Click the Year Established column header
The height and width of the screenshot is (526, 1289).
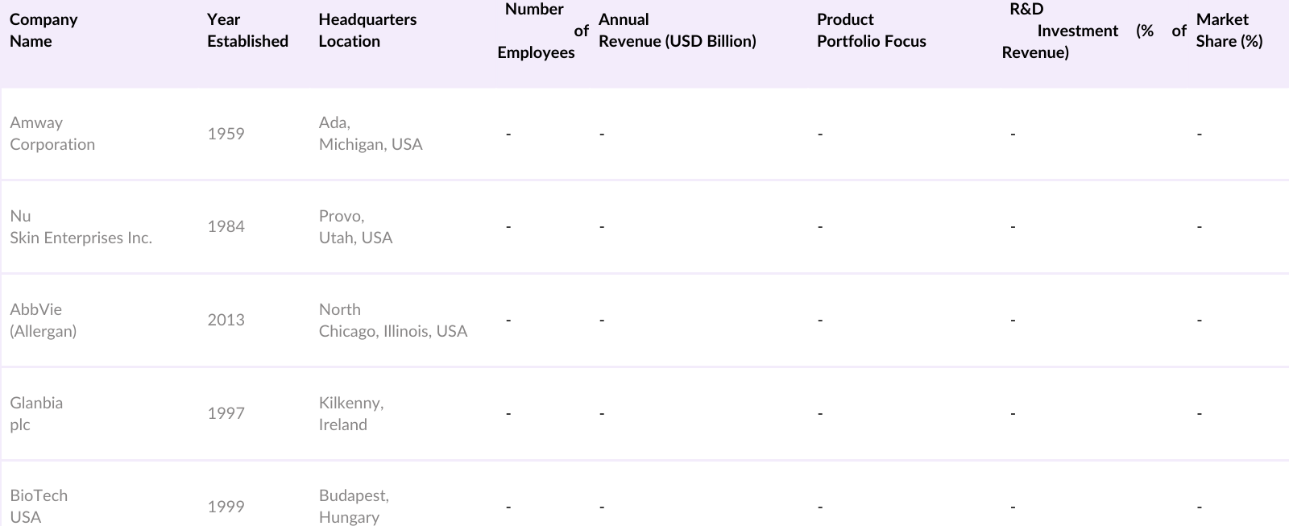(x=247, y=31)
